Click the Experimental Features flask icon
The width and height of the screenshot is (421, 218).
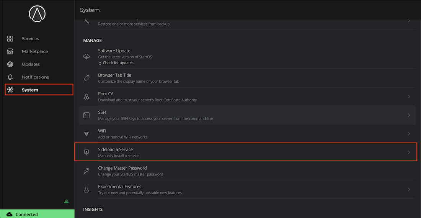(86, 190)
